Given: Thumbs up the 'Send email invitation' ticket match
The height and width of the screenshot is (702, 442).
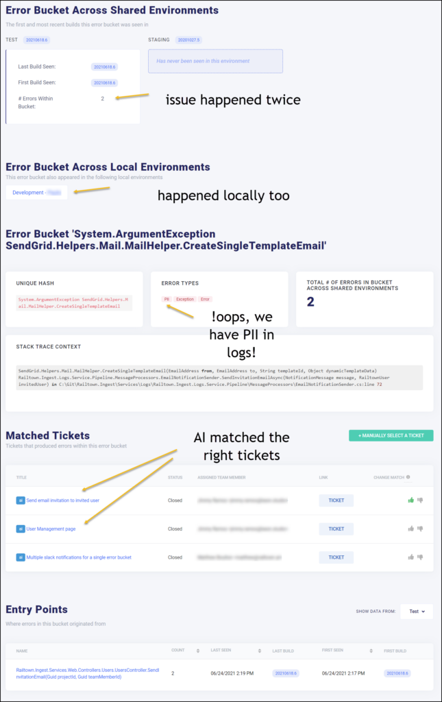Looking at the screenshot, I should [x=411, y=500].
